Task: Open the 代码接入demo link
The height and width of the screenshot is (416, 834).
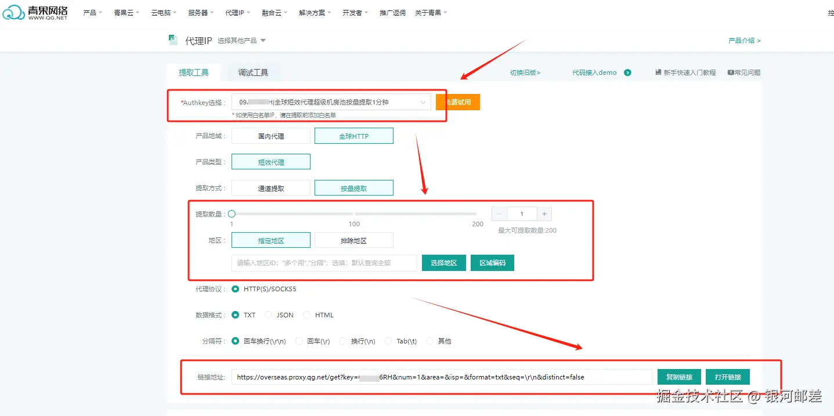Action: click(594, 73)
